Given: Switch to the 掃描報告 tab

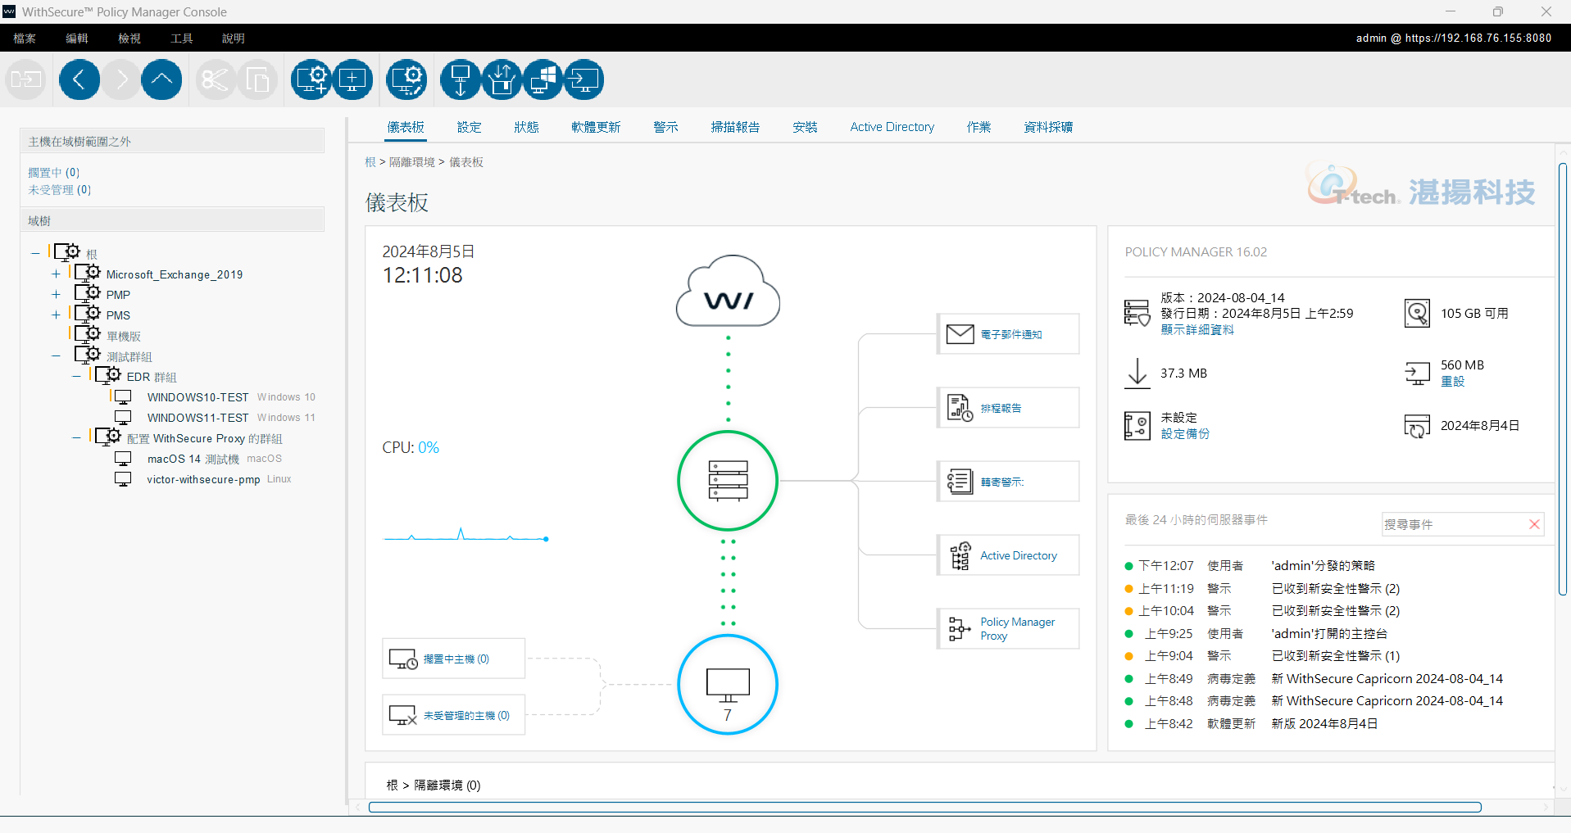Looking at the screenshot, I should (736, 127).
